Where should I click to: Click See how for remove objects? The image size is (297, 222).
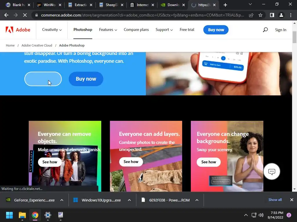click(x=50, y=162)
